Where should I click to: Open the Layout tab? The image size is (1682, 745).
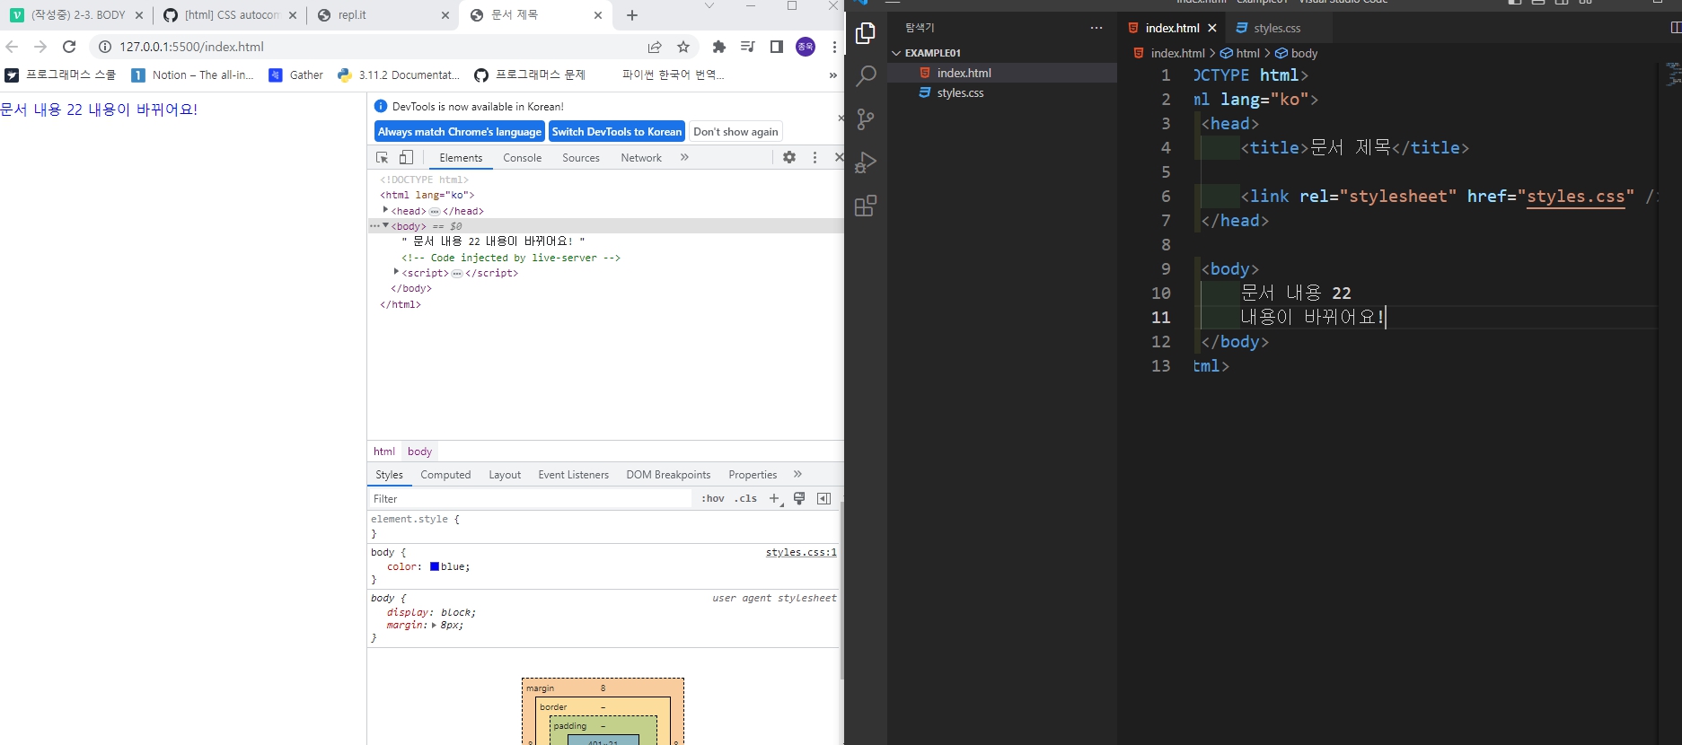pos(505,475)
